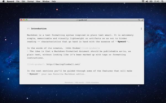Click the guide.md document icon in title bar
This screenshot has width=166, height=103.
pyautogui.click(x=77, y=20)
